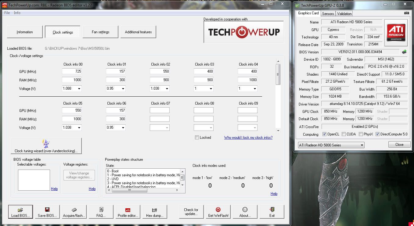Toggle the DirectCompute 5.0 checkbox
Image resolution: width=414 pixels, height=226 pixels.
click(x=378, y=134)
